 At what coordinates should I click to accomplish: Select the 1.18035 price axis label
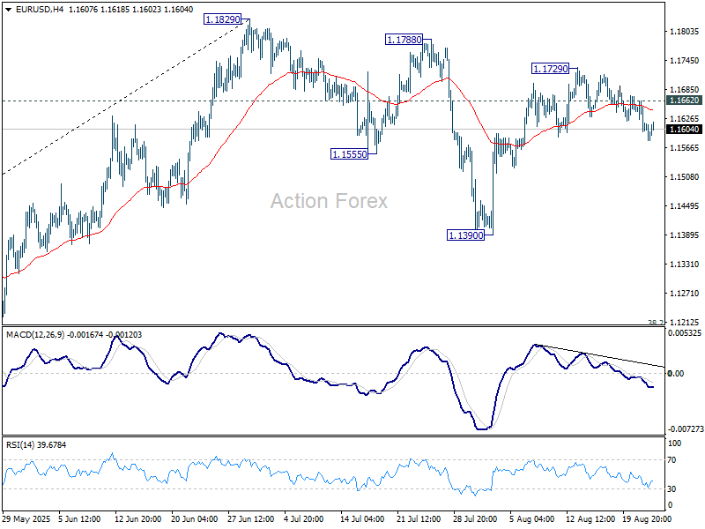(x=684, y=32)
